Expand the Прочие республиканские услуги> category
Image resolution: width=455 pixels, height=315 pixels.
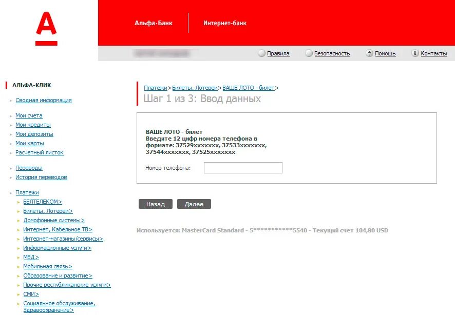point(67,285)
